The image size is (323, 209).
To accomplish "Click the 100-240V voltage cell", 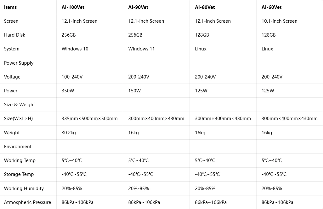I will [72, 77].
